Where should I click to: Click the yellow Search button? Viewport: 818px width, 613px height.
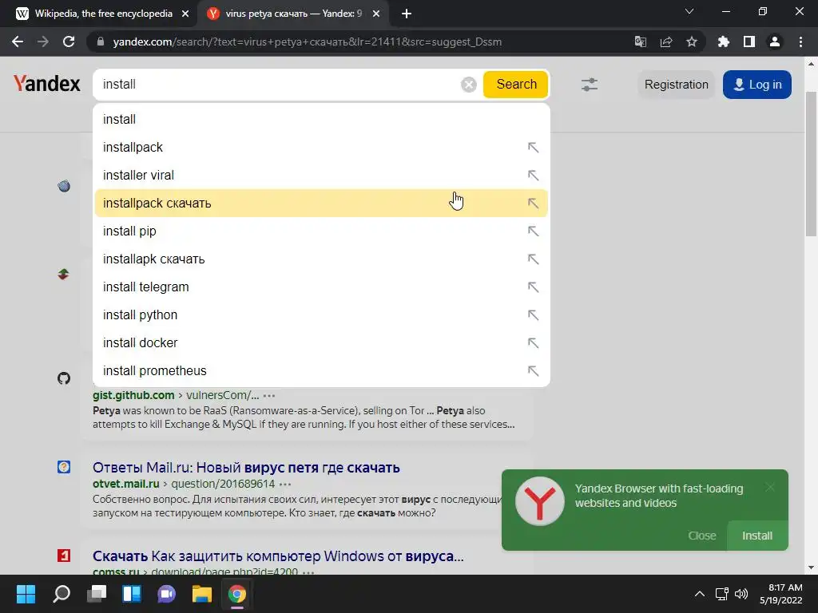[516, 85]
